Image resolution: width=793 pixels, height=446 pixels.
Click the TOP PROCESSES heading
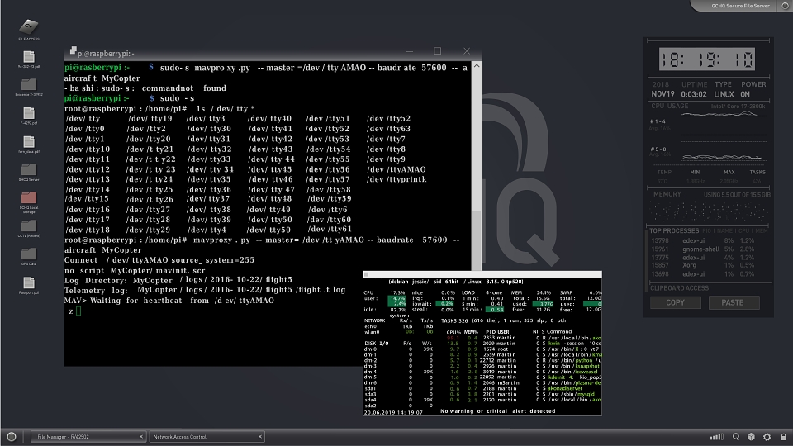pos(674,231)
